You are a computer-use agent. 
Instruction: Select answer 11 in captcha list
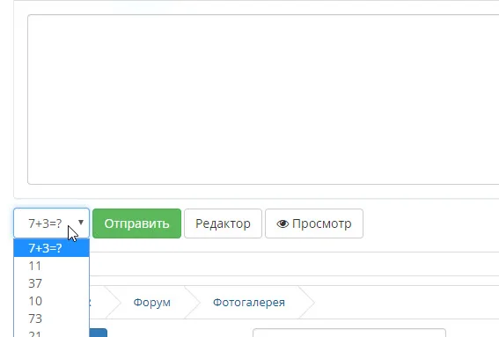coord(52,266)
